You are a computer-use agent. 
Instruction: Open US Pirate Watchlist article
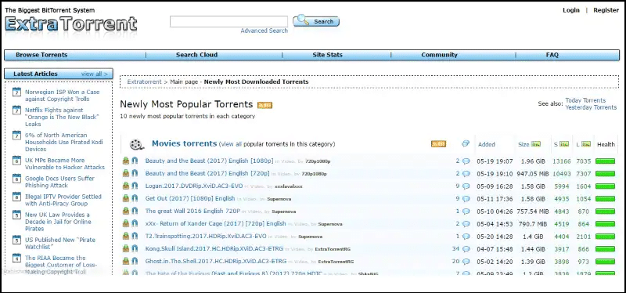coord(60,244)
